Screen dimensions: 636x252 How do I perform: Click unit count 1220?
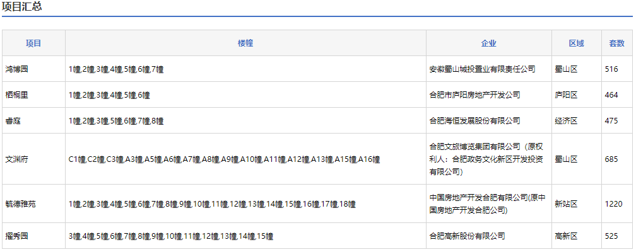click(613, 204)
